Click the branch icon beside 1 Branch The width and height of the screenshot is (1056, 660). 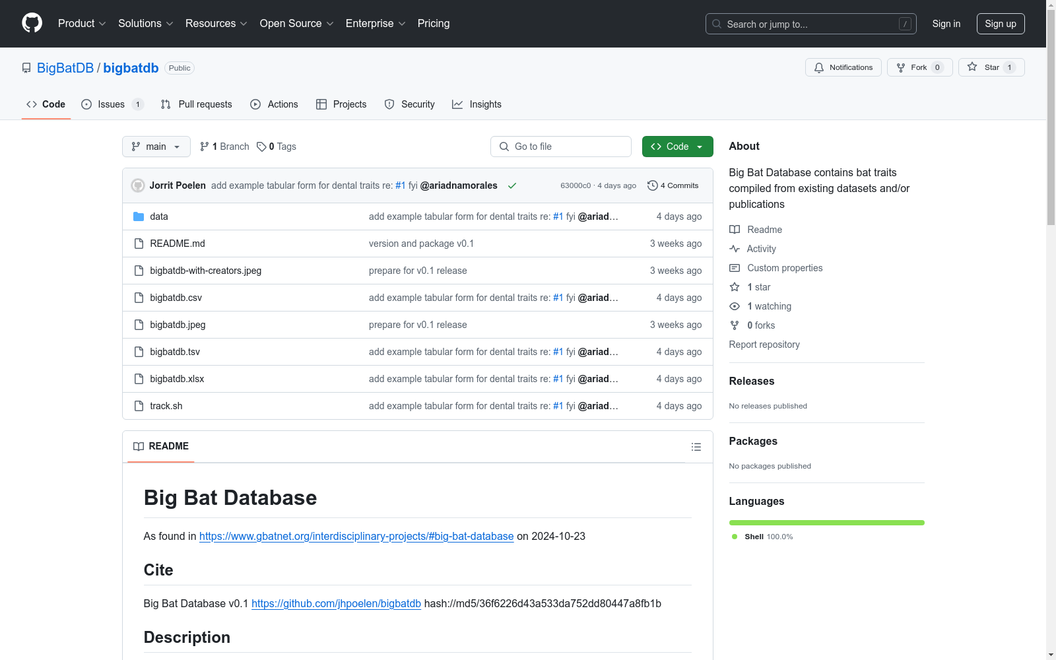(x=205, y=147)
